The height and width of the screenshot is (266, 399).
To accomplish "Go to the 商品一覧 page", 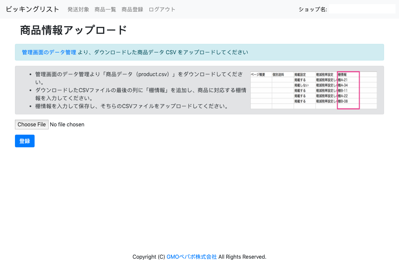I will [105, 9].
